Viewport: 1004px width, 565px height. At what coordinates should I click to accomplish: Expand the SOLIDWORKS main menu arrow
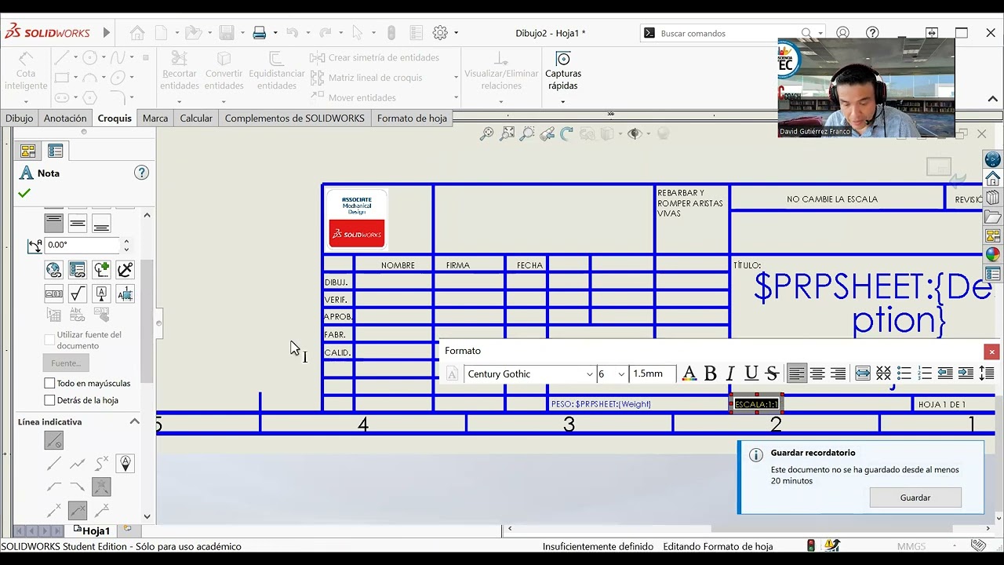pyautogui.click(x=107, y=33)
